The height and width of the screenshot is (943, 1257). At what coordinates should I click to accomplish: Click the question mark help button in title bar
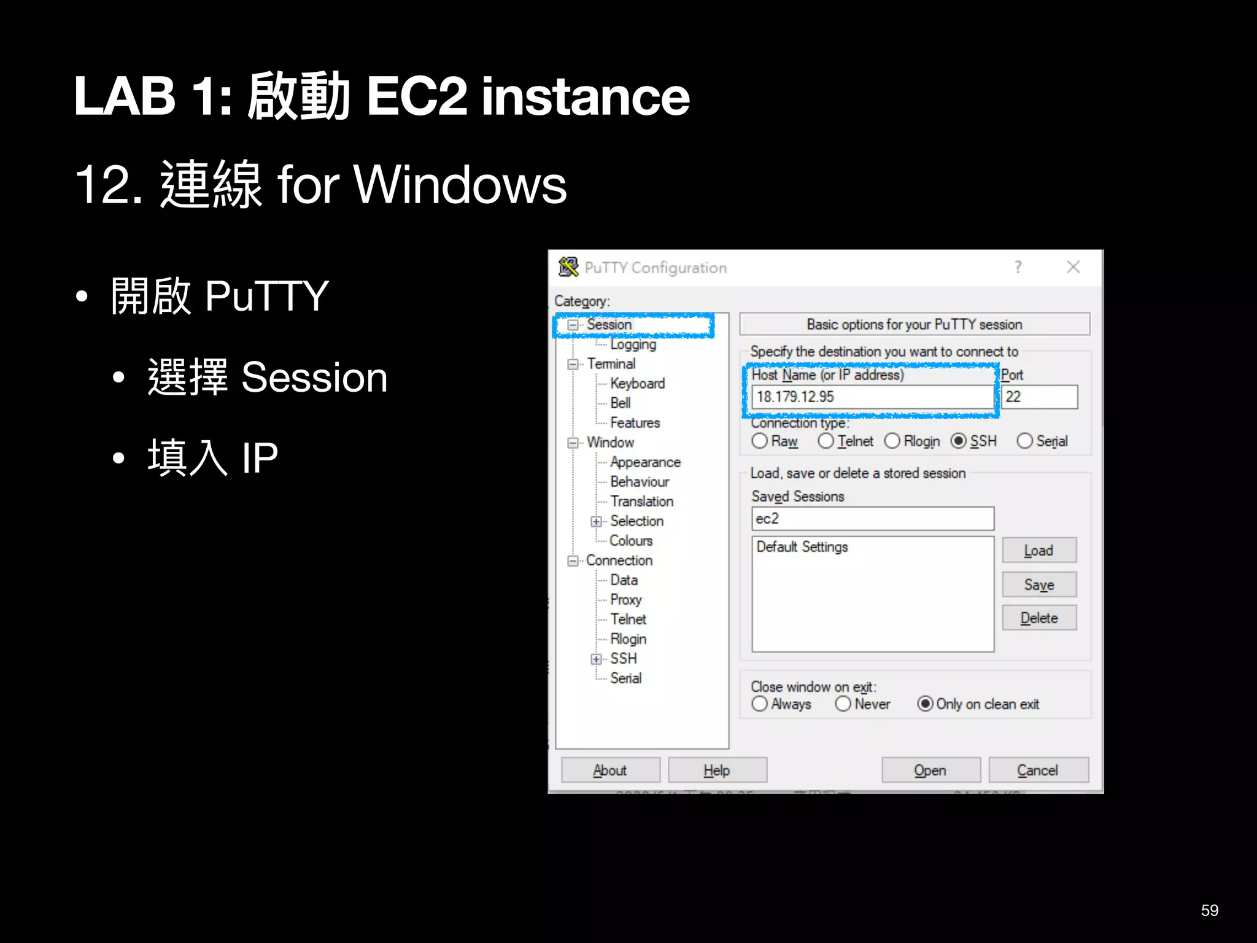pos(1018,267)
